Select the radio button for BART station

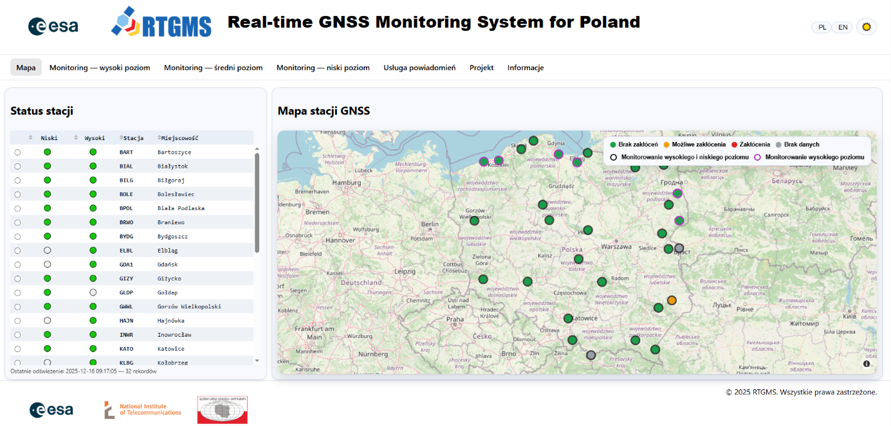click(x=17, y=152)
